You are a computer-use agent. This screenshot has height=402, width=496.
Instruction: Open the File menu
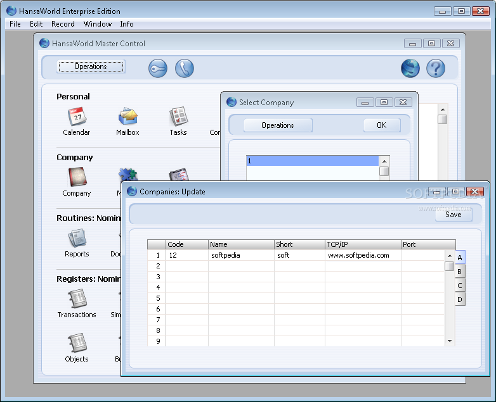15,24
